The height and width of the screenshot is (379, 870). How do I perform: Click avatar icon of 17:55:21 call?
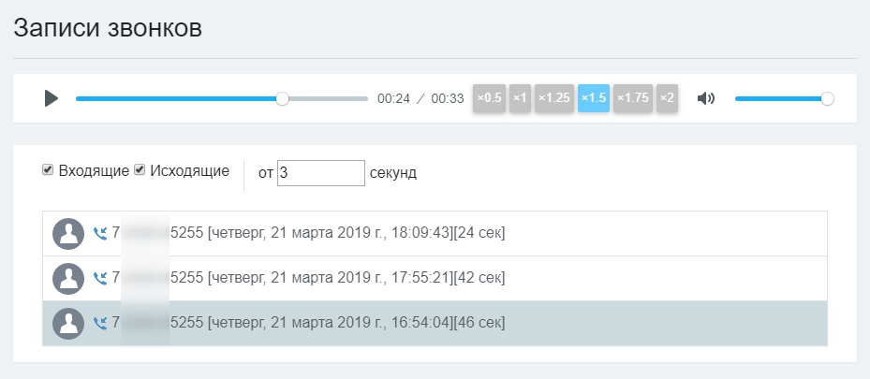click(68, 278)
